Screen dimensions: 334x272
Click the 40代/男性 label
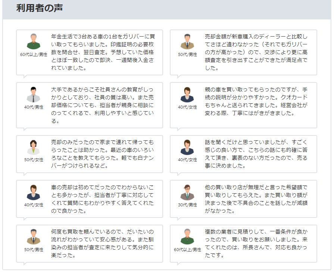pos(34,107)
